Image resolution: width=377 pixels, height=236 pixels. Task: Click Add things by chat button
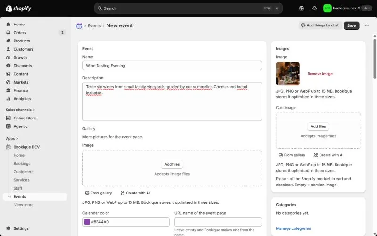[320, 25]
